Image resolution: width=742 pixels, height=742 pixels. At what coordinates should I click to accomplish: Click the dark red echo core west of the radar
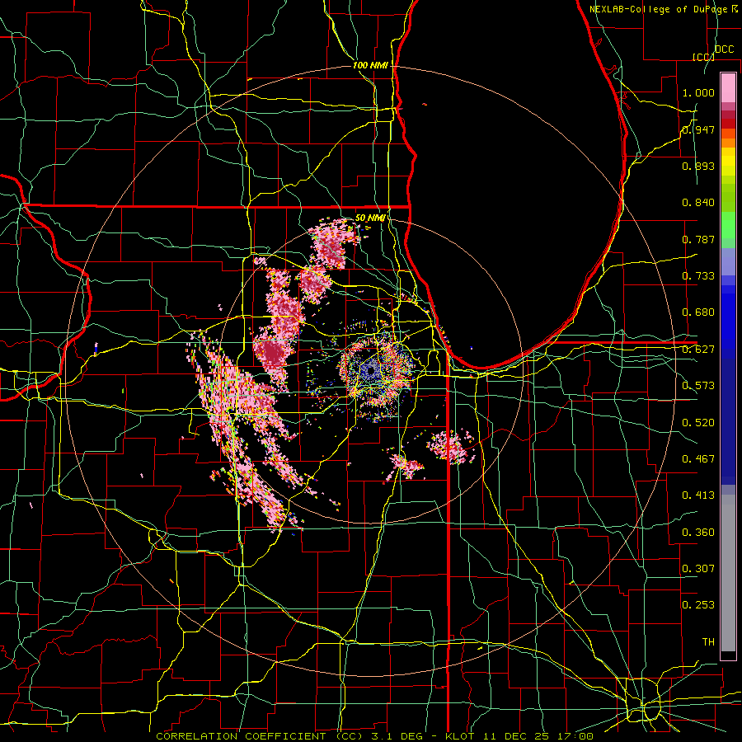coord(271,353)
